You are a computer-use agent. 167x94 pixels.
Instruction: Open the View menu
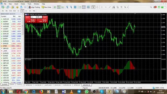click(10, 4)
